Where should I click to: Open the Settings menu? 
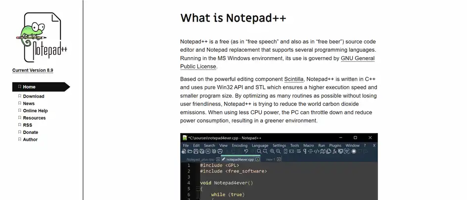point(280,145)
